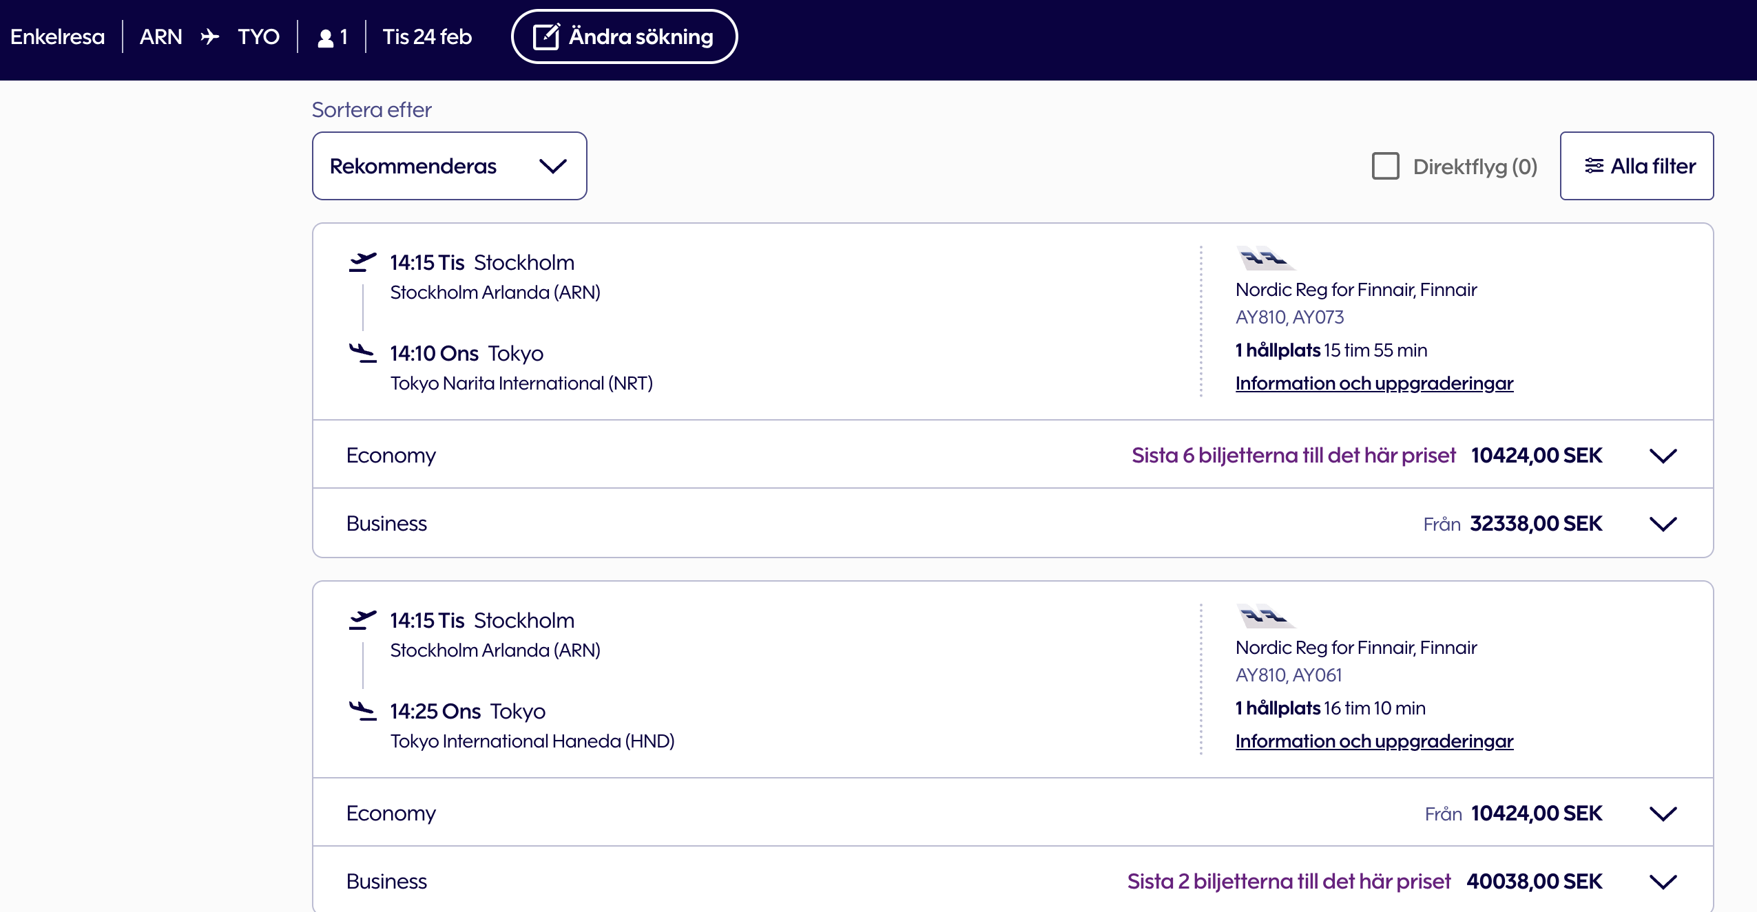The image size is (1757, 912).
Task: Click Finnair logo on first flight card
Action: [1265, 258]
